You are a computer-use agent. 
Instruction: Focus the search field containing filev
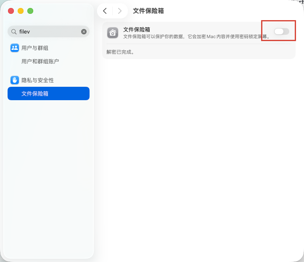click(48, 31)
